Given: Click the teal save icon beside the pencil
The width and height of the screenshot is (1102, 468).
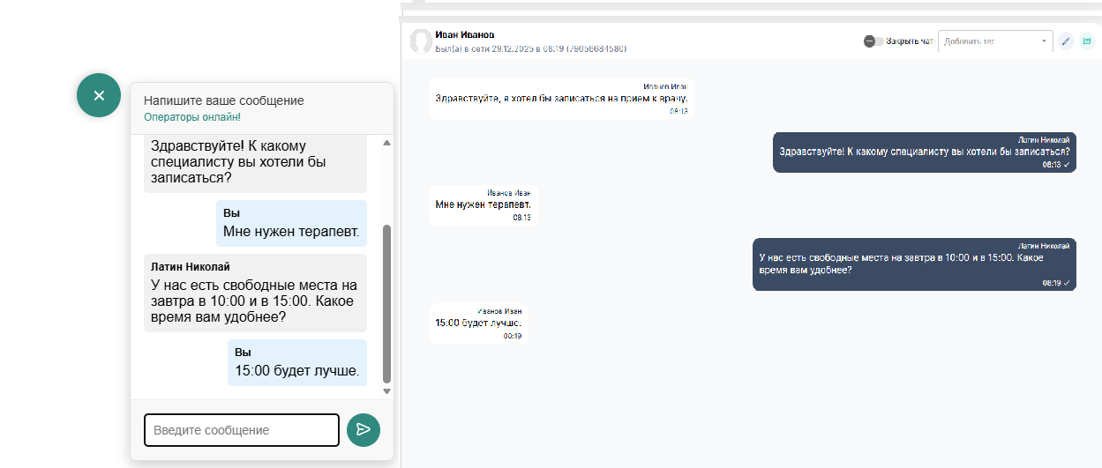Looking at the screenshot, I should pyautogui.click(x=1087, y=41).
